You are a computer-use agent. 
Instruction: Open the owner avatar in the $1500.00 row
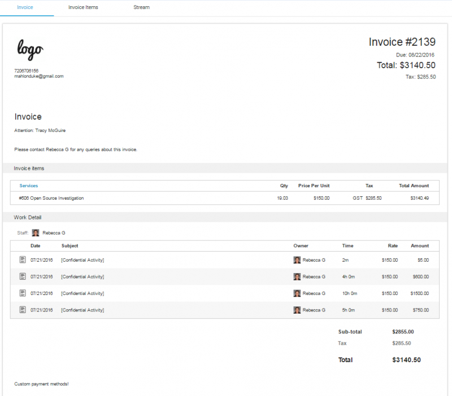click(297, 293)
